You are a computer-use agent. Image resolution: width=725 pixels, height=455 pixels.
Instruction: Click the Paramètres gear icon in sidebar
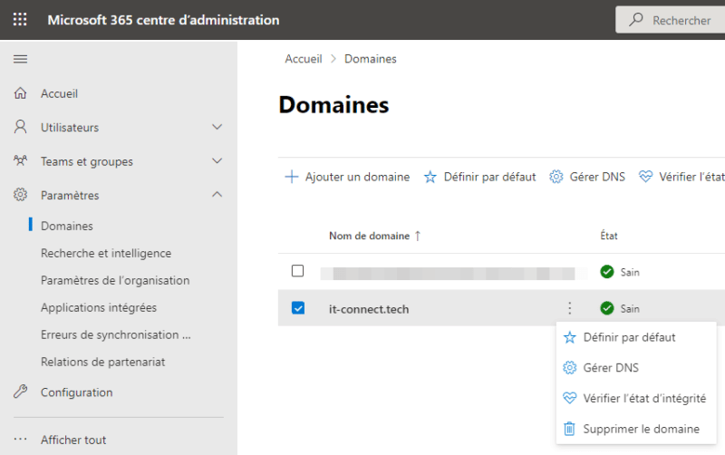[20, 195]
